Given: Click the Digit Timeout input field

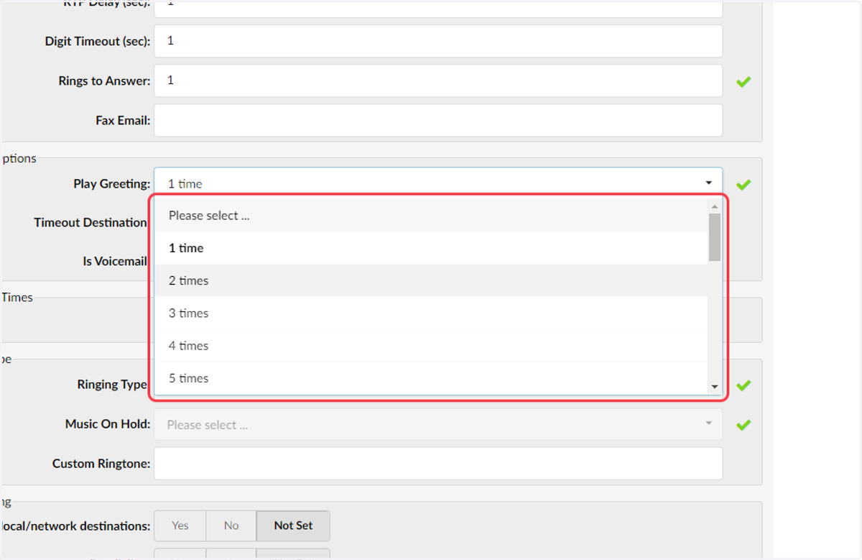Looking at the screenshot, I should click(x=438, y=41).
